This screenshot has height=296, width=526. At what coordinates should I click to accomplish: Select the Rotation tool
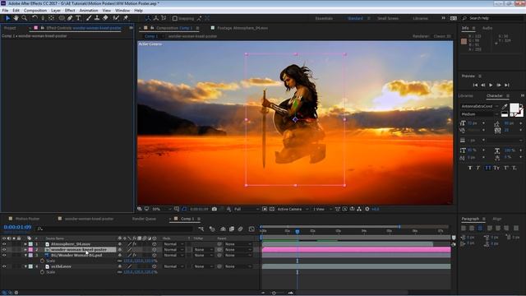(x=35, y=18)
